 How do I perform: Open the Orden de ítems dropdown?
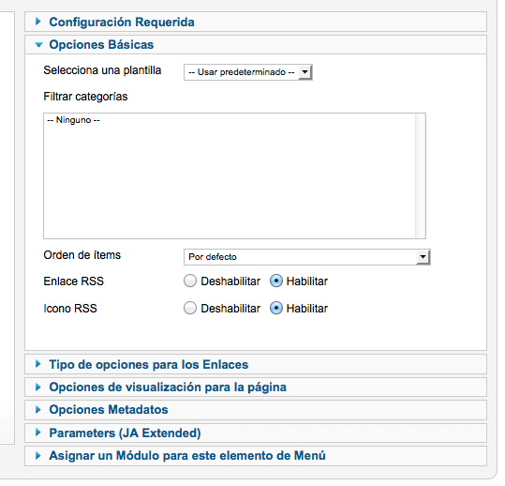coord(307,257)
